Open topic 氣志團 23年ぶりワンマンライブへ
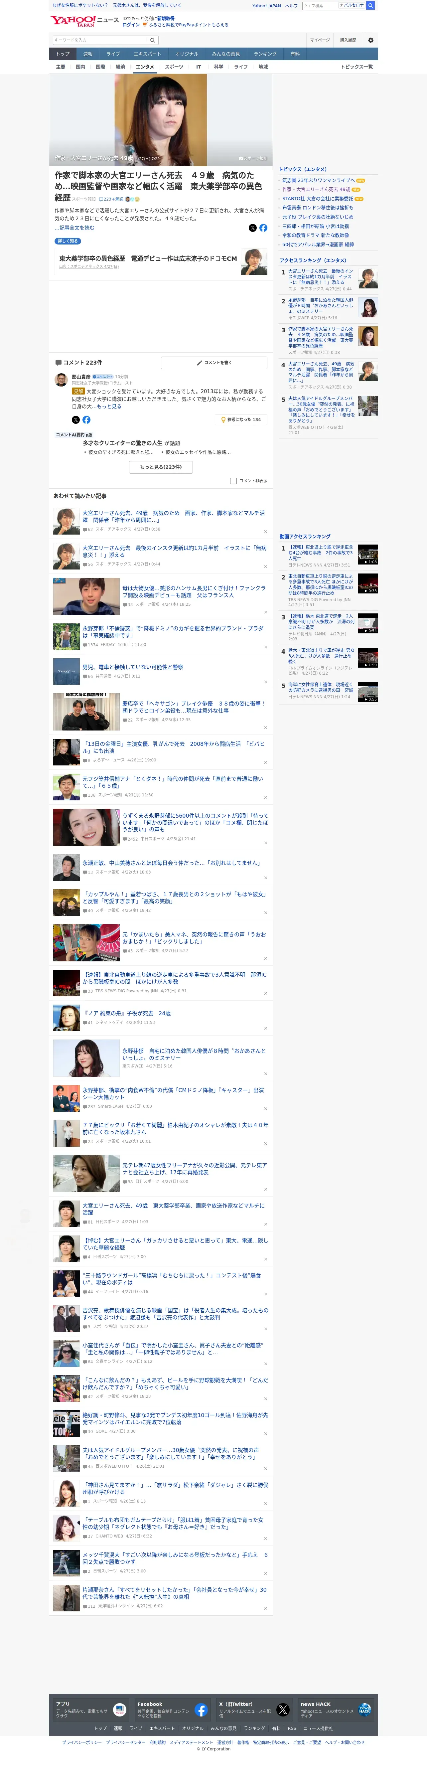 318,180
